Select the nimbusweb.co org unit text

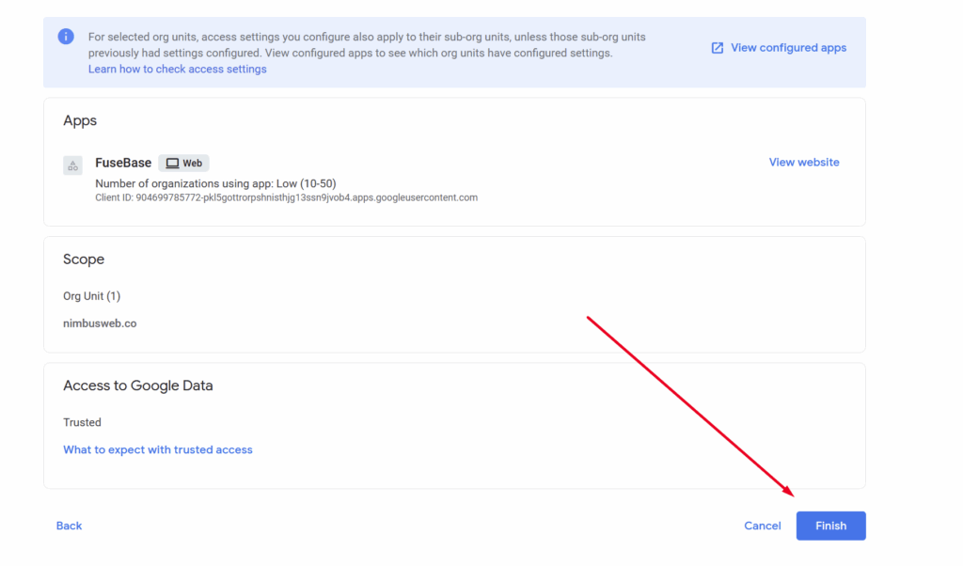[100, 323]
